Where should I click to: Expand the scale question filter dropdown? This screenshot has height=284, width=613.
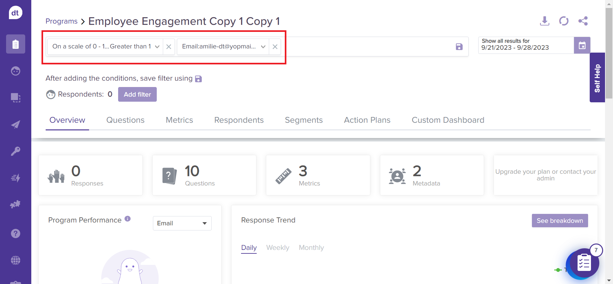[157, 47]
